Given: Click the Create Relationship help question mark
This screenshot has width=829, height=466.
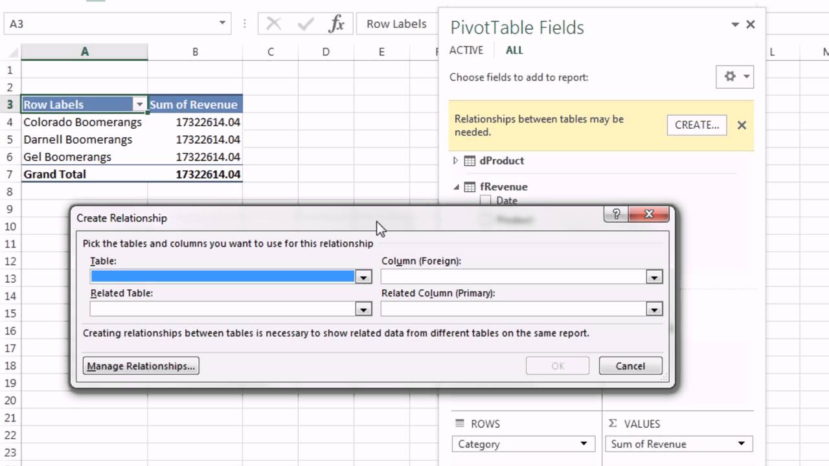Looking at the screenshot, I should [x=615, y=214].
